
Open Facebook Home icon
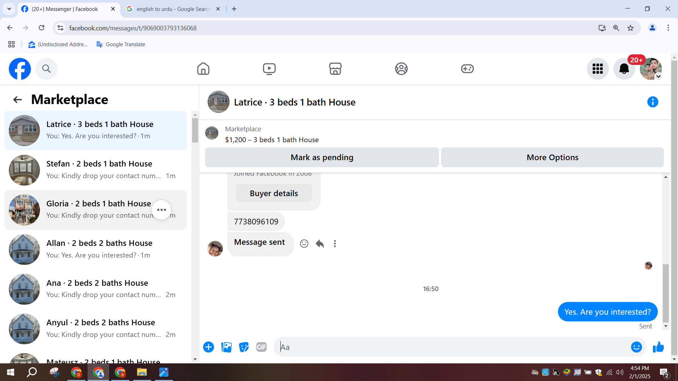pos(203,69)
